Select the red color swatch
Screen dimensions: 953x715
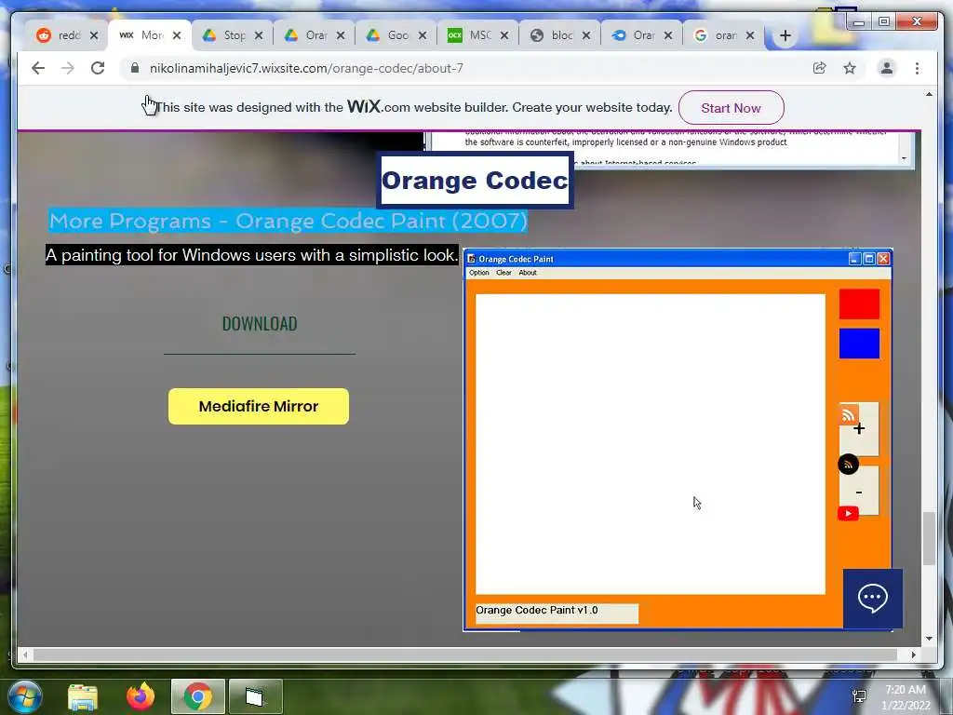click(x=859, y=304)
